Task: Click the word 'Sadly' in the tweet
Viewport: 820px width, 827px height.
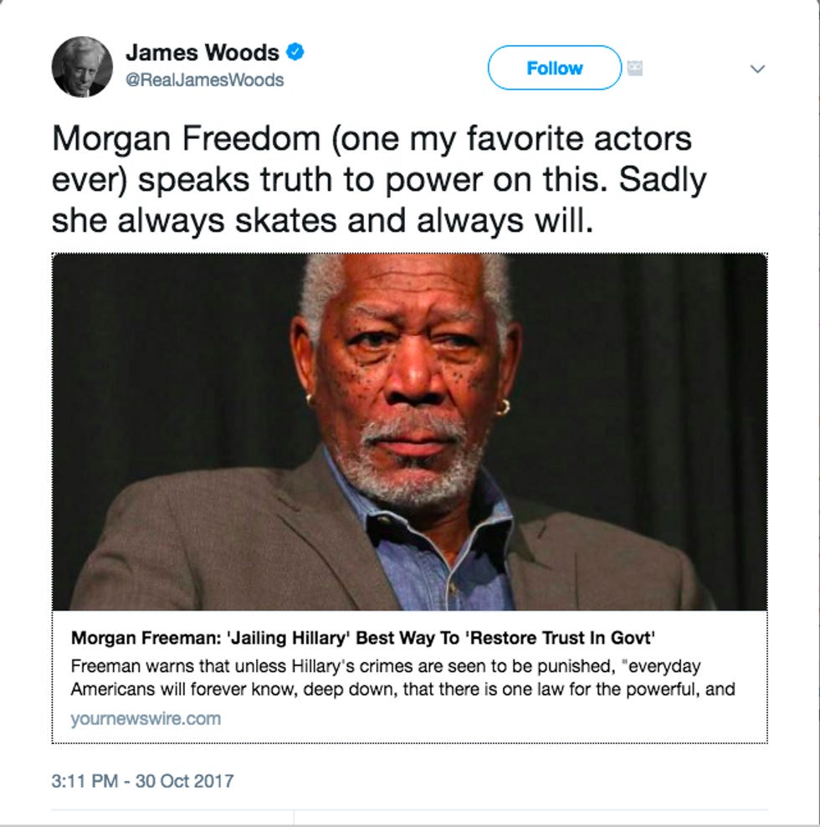Action: (x=663, y=179)
